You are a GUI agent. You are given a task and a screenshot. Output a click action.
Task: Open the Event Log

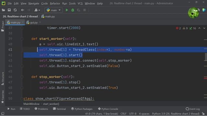click(193, 109)
